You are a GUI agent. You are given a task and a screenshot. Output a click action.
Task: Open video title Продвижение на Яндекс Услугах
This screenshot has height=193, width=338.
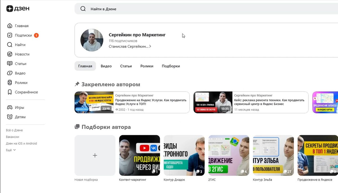click(151, 102)
